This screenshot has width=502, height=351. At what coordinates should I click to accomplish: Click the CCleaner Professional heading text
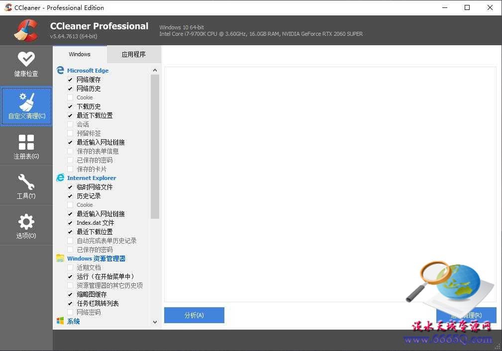99,26
